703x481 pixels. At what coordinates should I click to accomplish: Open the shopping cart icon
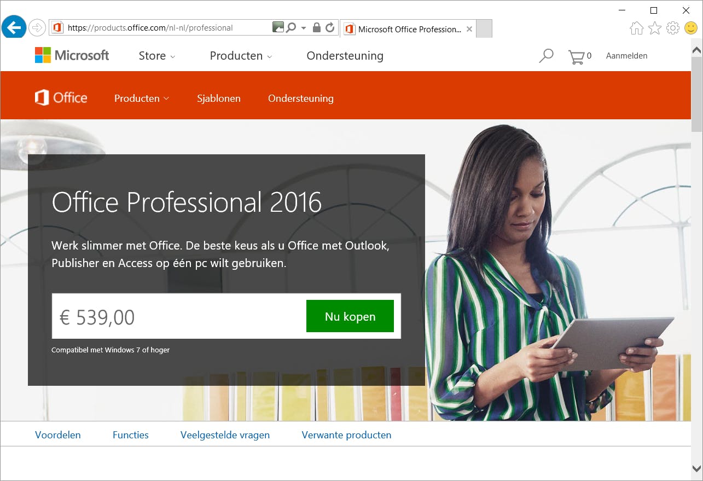tap(576, 57)
